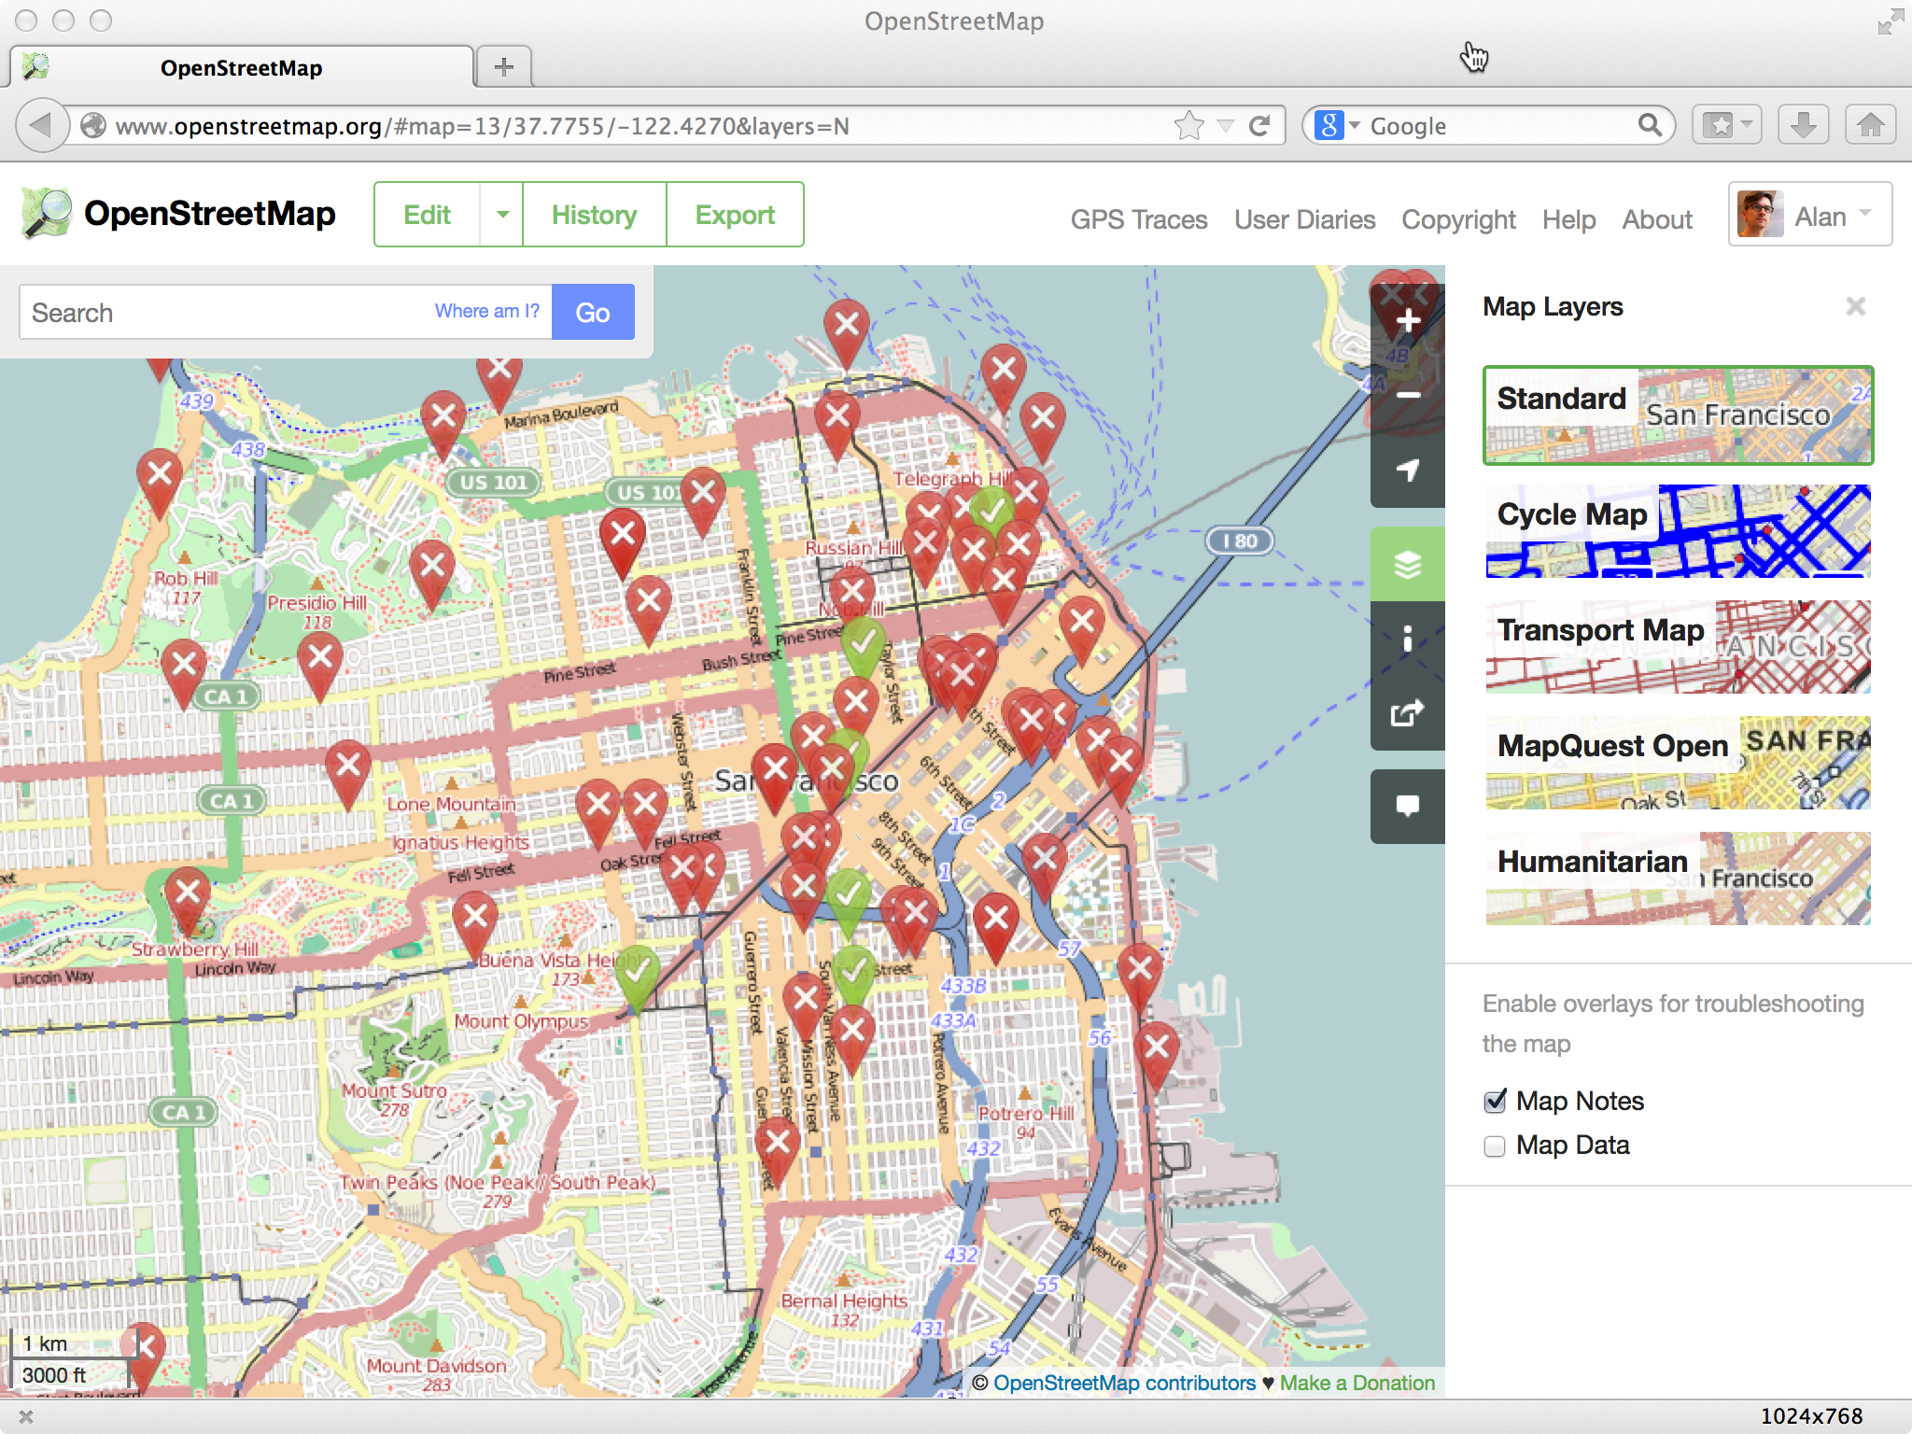Close the Map Layers panel

tap(1855, 306)
